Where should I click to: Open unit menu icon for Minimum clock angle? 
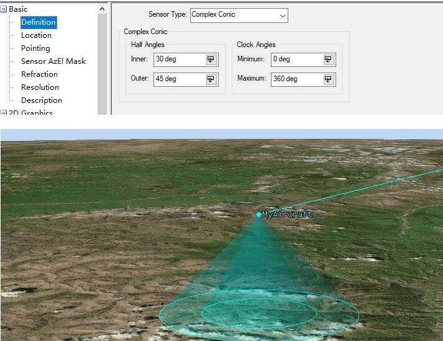tap(328, 60)
